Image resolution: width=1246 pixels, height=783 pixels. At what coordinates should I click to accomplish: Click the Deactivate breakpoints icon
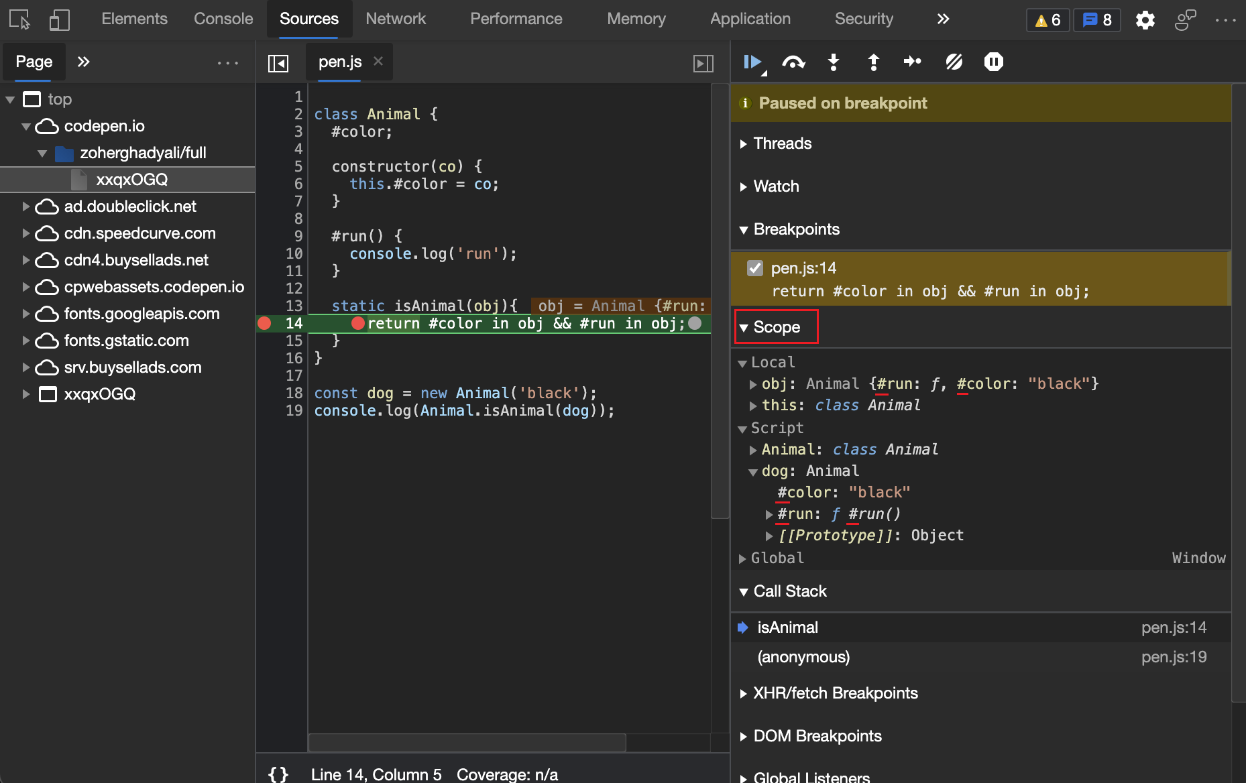(x=954, y=62)
